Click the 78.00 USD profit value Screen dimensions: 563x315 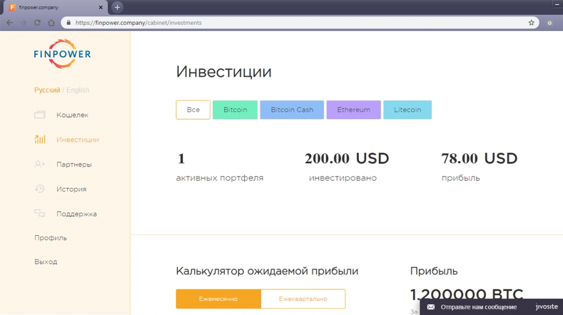click(479, 158)
